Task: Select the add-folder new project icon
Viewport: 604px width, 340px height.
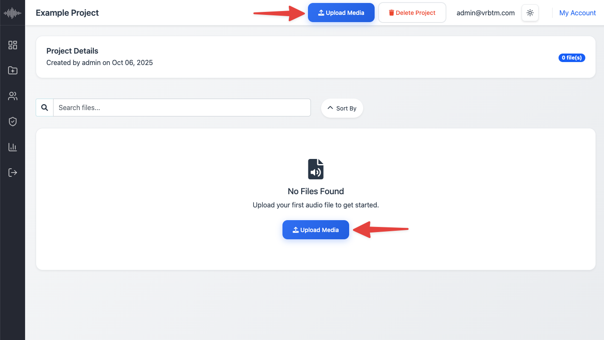Action: [x=13, y=71]
